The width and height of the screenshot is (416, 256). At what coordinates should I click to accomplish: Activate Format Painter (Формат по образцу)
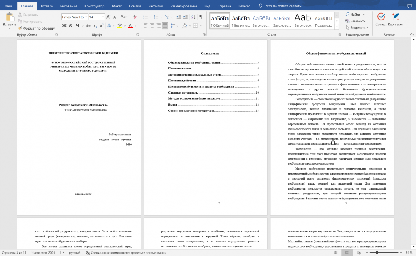click(x=36, y=28)
